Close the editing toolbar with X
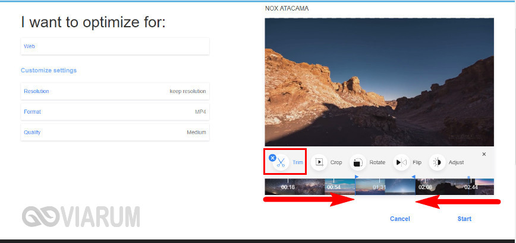This screenshot has width=516, height=243. (x=484, y=154)
